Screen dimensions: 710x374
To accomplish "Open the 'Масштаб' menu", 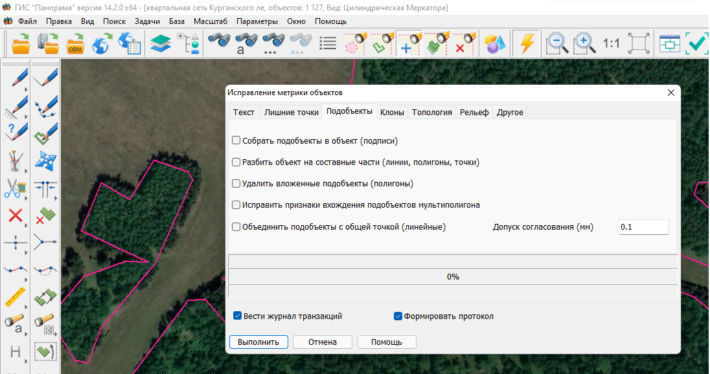I will pyautogui.click(x=210, y=21).
